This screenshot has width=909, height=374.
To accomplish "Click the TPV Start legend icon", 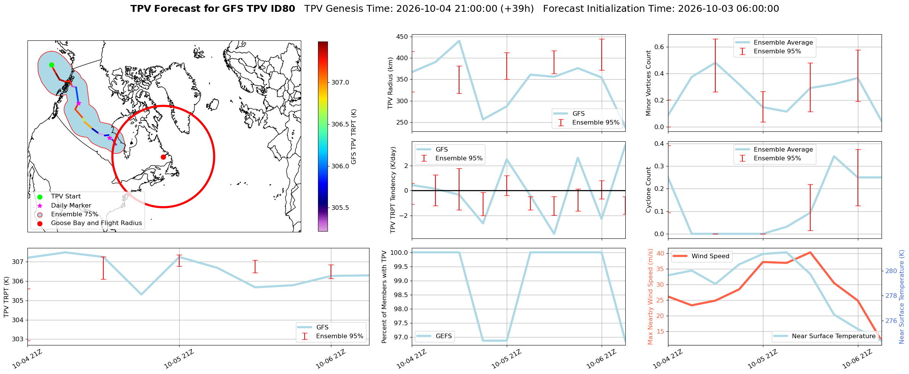I will click(40, 197).
